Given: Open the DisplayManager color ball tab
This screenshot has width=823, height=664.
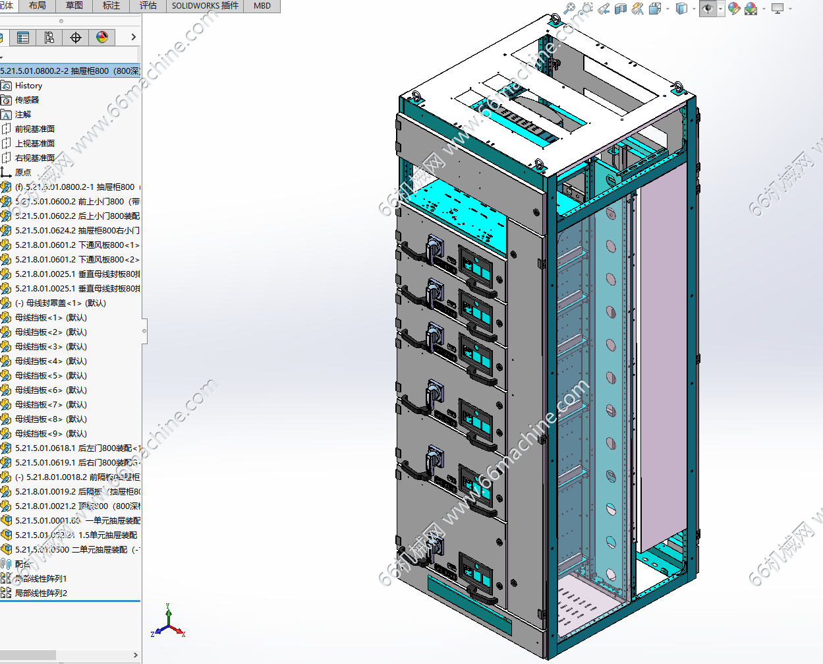Looking at the screenshot, I should point(102,38).
